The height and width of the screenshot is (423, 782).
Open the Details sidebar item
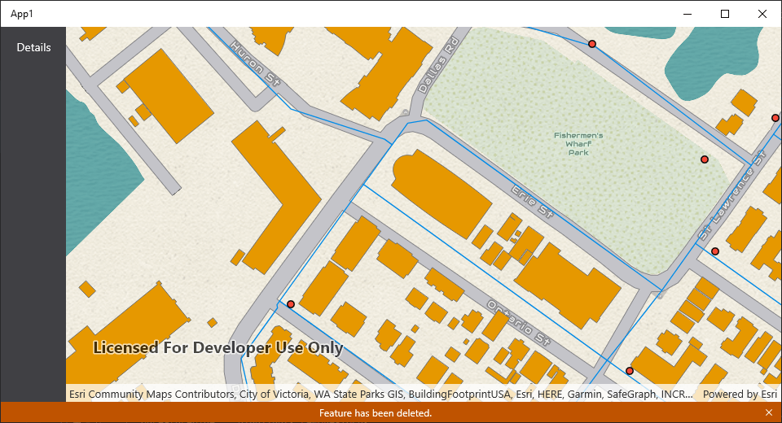(33, 47)
